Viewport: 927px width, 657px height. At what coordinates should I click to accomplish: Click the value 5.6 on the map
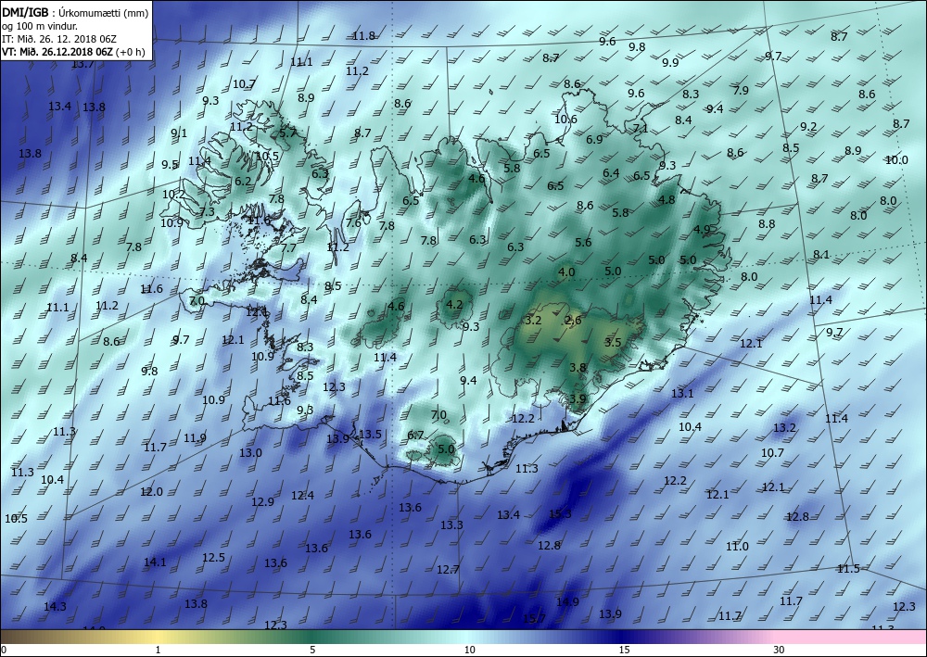pyautogui.click(x=583, y=243)
